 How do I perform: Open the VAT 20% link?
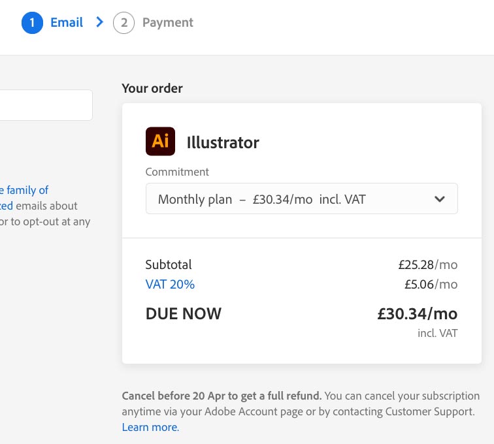coord(170,285)
